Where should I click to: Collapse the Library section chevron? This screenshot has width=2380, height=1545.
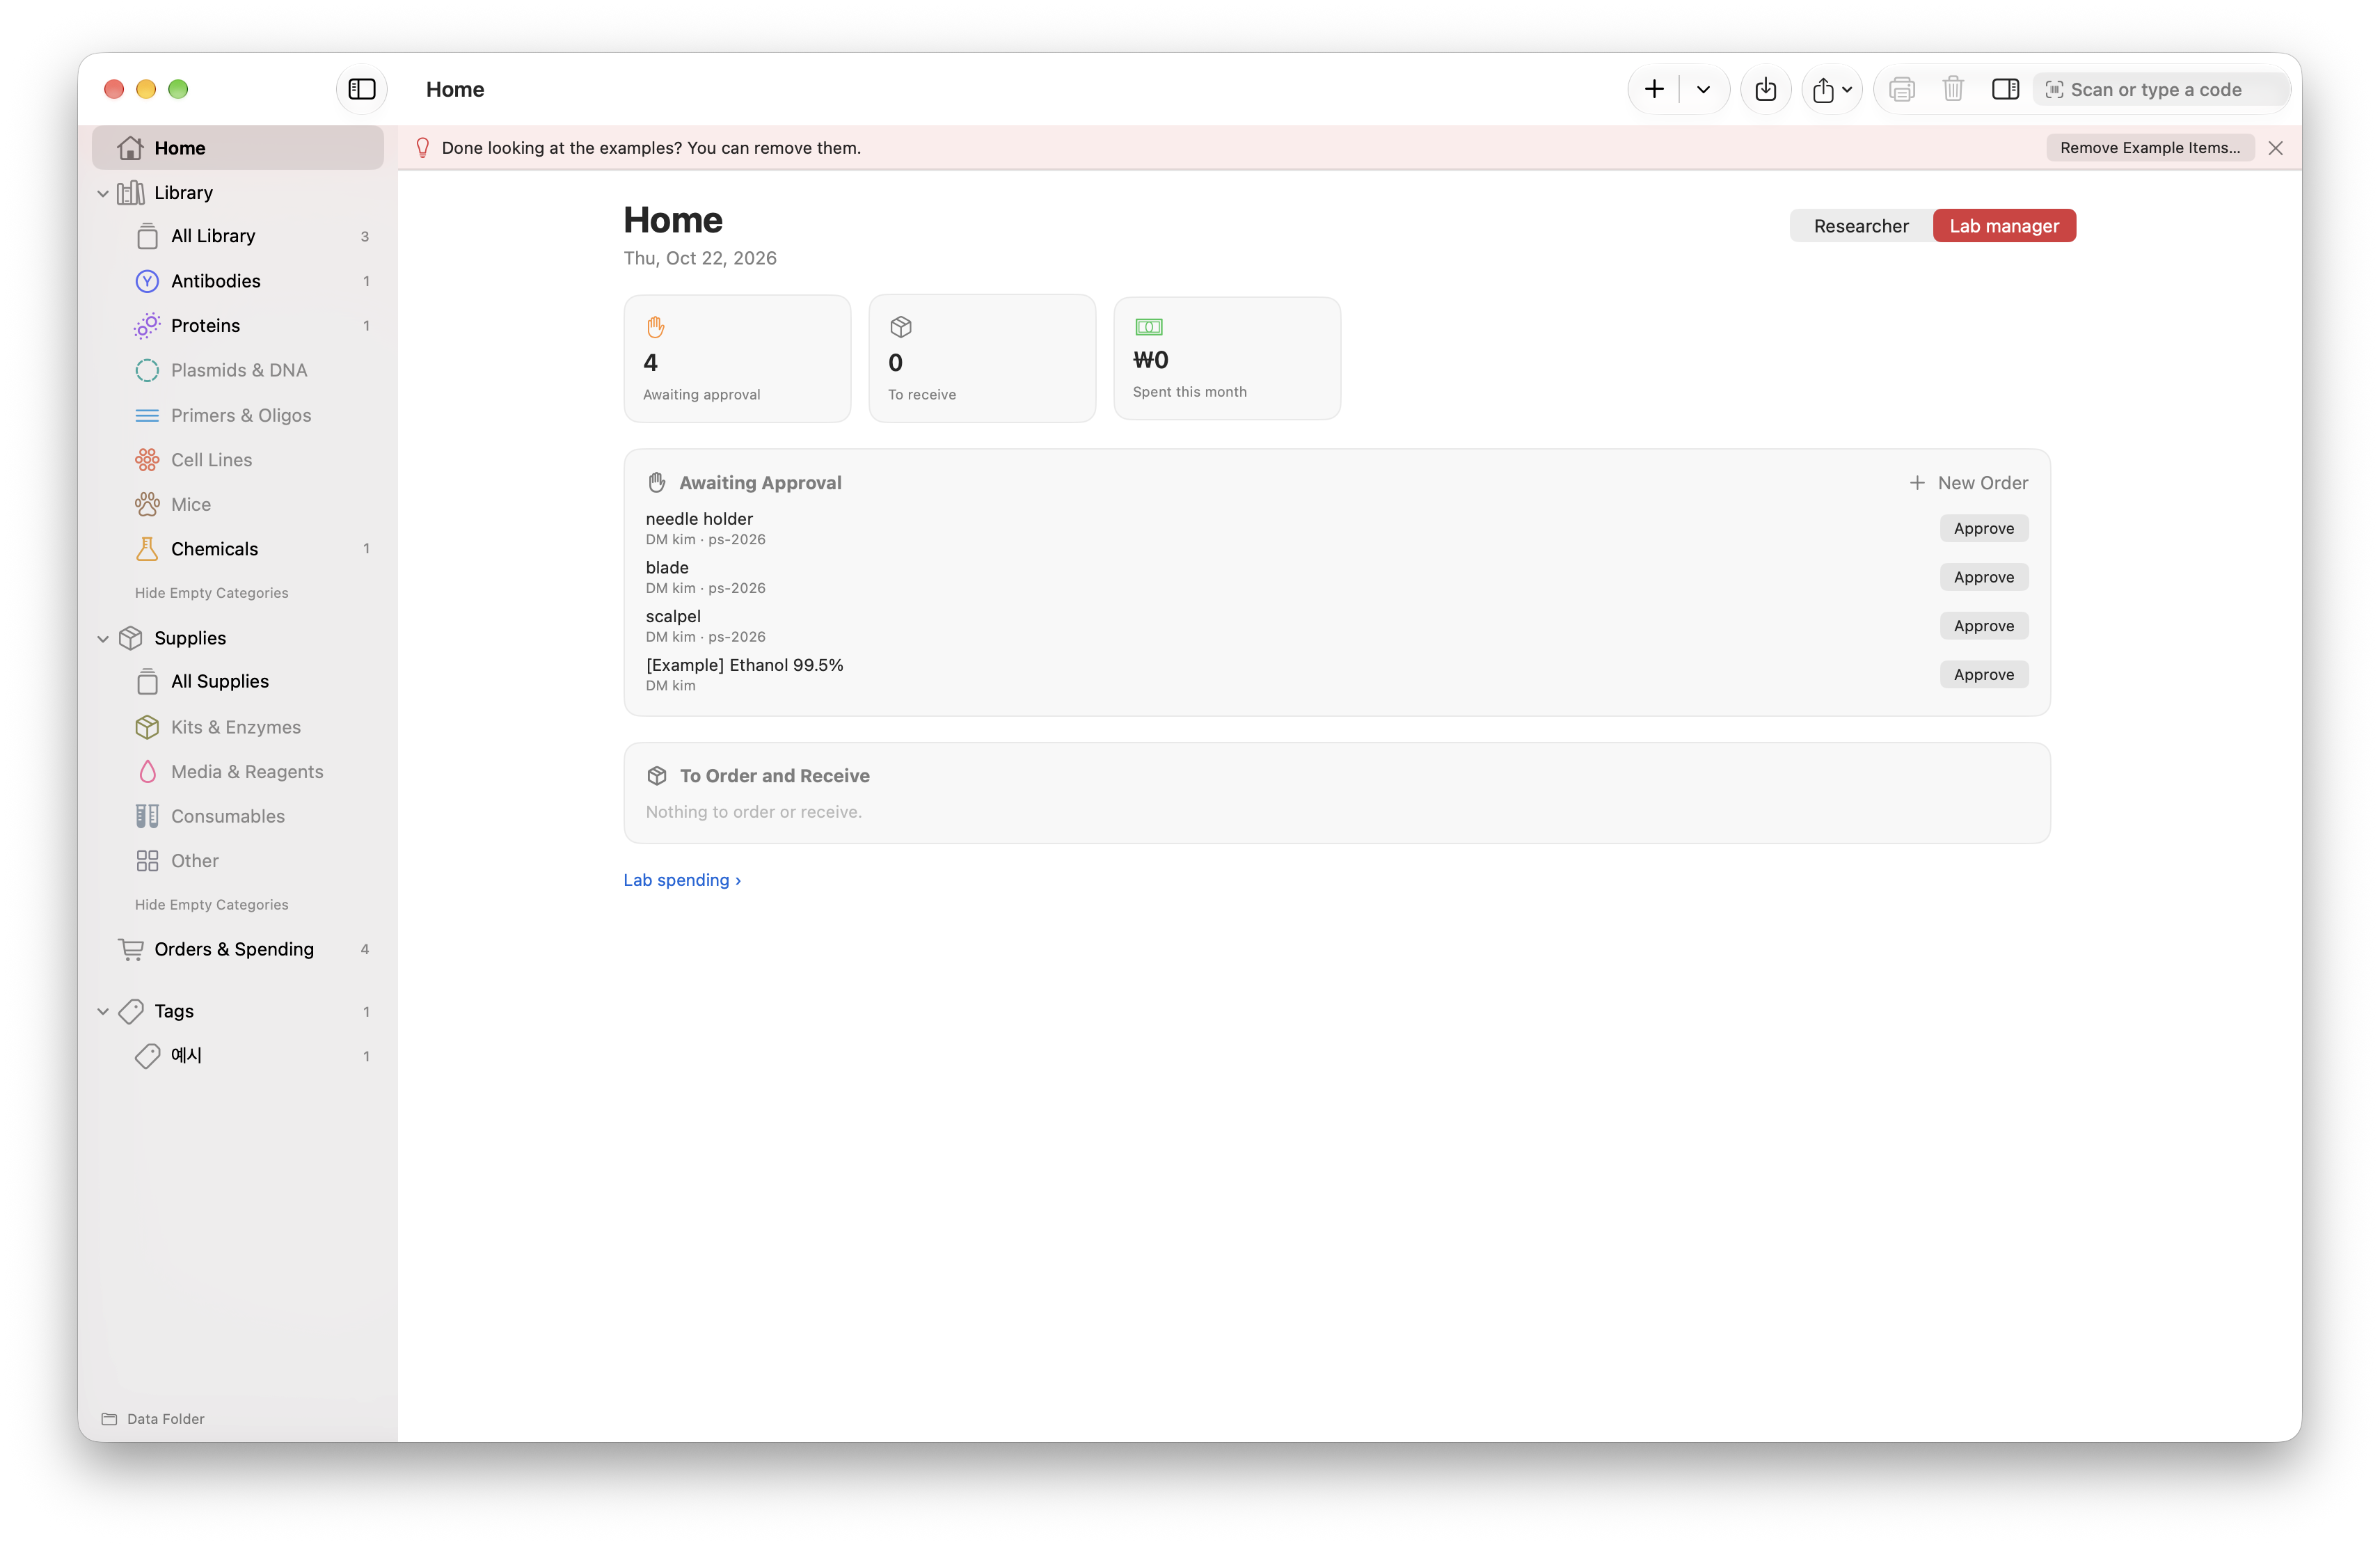[x=103, y=193]
